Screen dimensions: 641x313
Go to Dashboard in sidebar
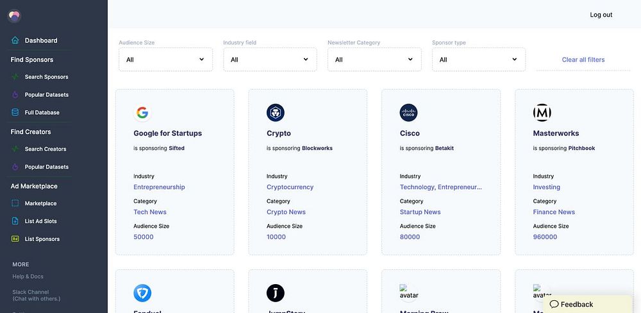click(x=41, y=40)
